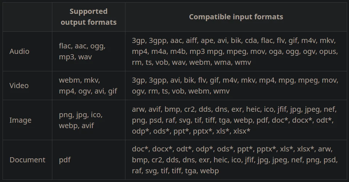Click the empty top-left header cell

27,17
